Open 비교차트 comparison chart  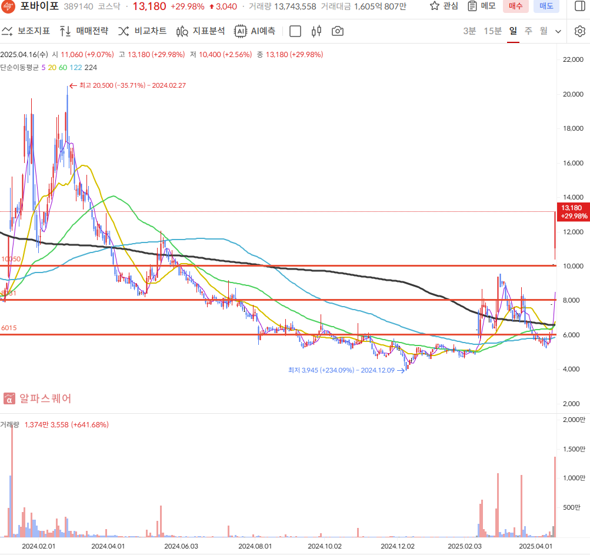click(142, 31)
